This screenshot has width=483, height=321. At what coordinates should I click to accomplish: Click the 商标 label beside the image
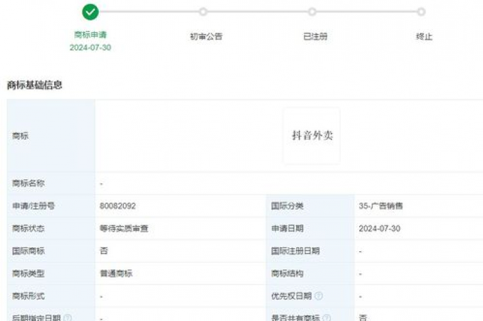coord(20,135)
